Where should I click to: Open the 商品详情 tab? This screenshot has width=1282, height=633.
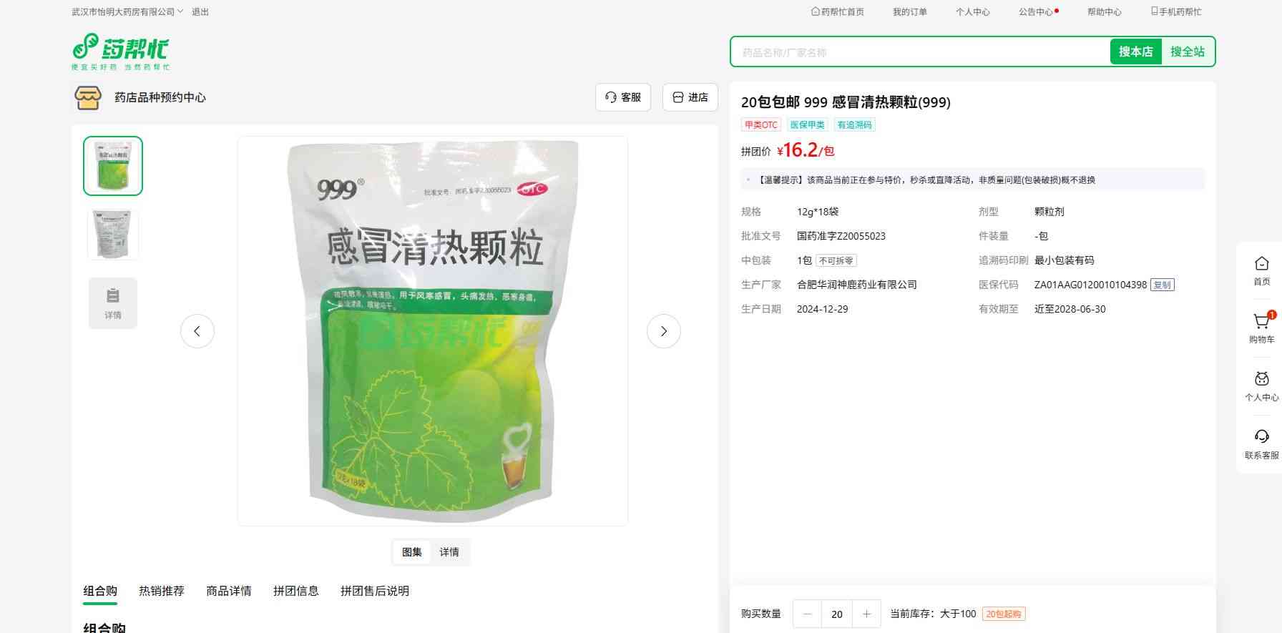tap(229, 591)
